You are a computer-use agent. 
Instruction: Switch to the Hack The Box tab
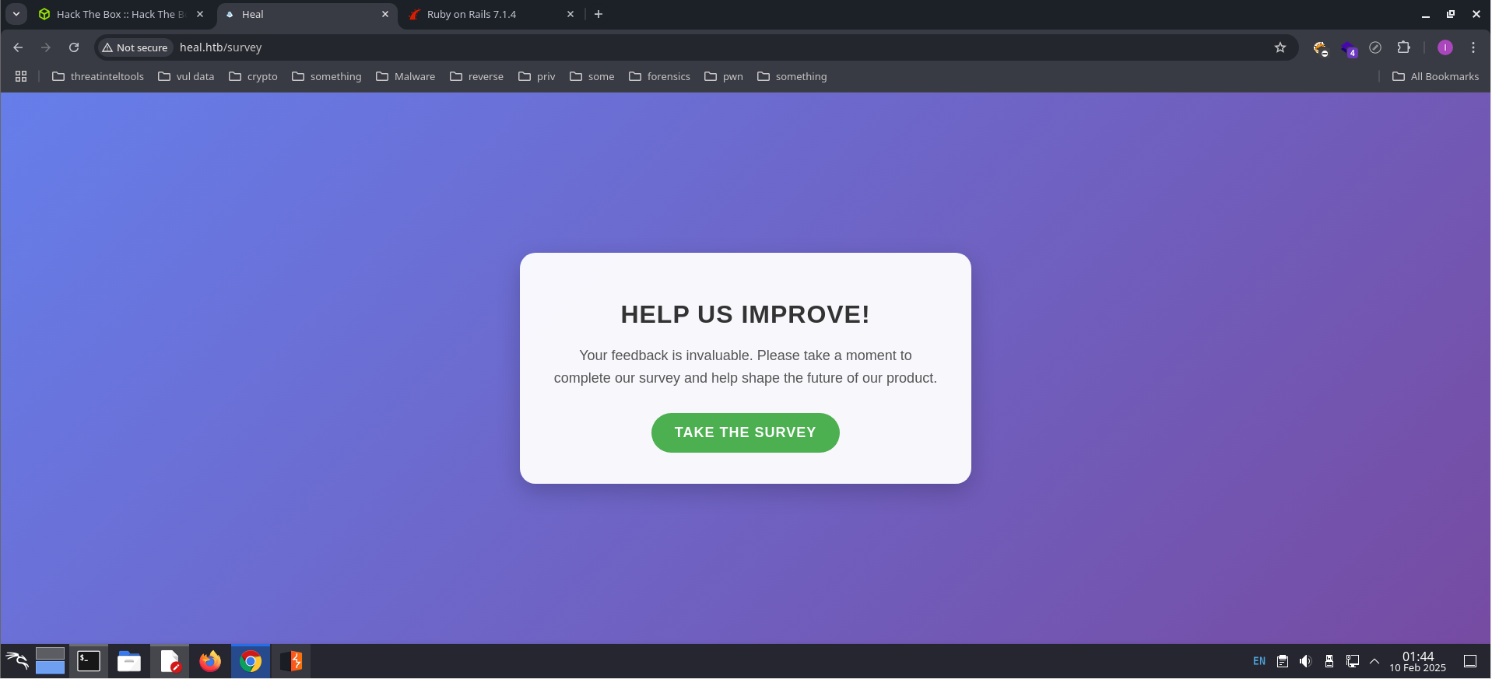(x=117, y=14)
